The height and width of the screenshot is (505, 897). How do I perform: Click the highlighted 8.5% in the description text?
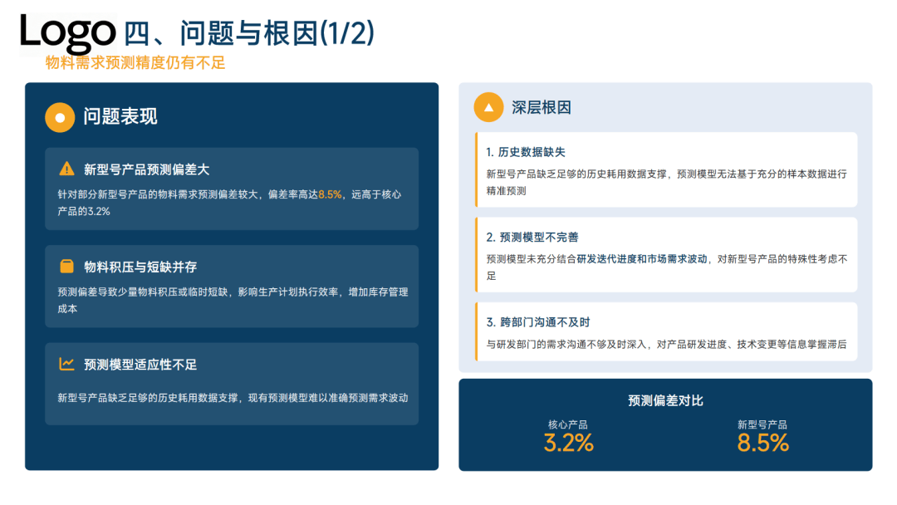[x=330, y=194]
